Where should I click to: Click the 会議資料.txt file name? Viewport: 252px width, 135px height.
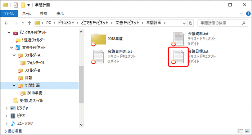[198, 33]
